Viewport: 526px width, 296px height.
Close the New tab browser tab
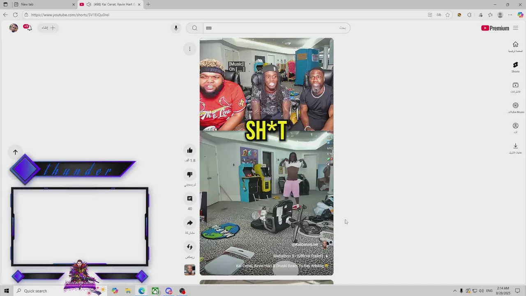coord(74,4)
